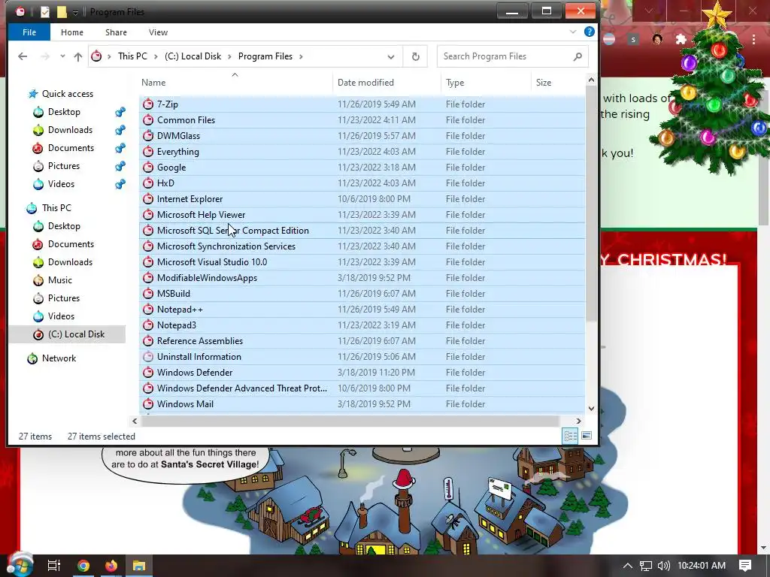Click the Windows Mail folder icon
This screenshot has height=577, width=770.
[148, 403]
